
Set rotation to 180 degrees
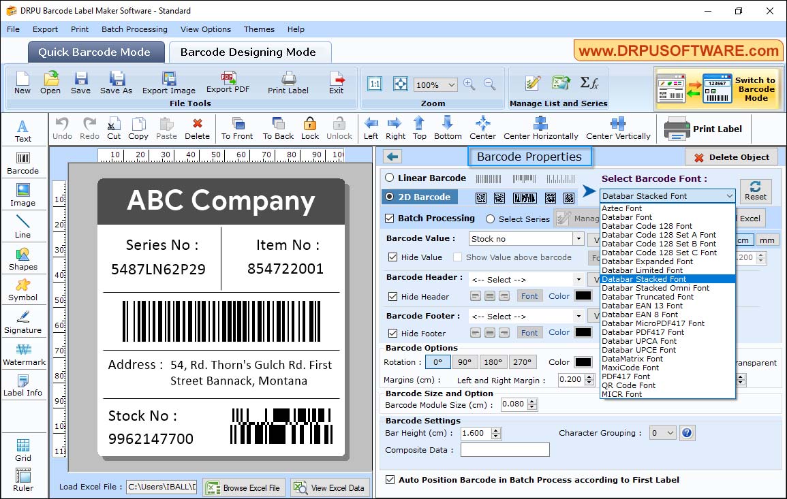click(x=493, y=361)
